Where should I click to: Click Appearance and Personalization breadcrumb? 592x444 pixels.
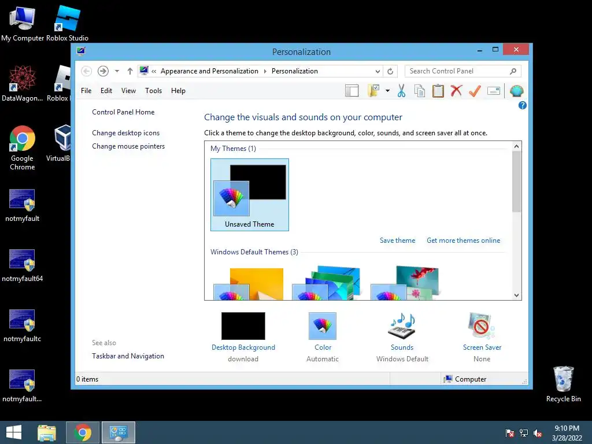pyautogui.click(x=209, y=71)
